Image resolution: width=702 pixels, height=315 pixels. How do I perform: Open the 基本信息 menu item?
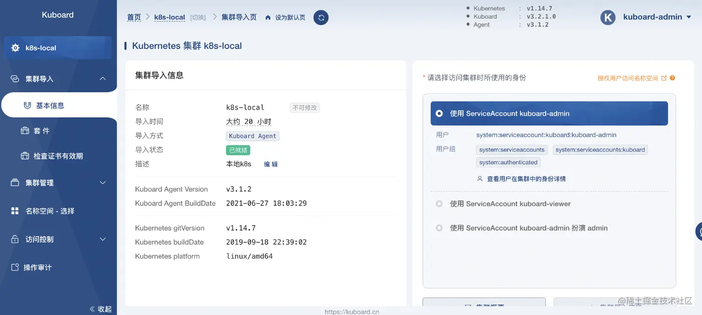pos(58,105)
